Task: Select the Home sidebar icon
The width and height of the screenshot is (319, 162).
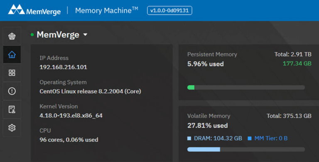Action: click(12, 55)
